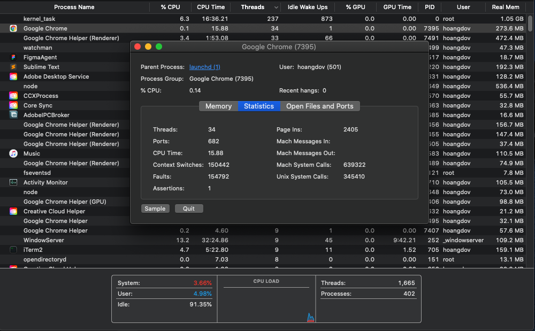Click the _windowserver user cell
The image size is (535, 331).
click(x=463, y=240)
